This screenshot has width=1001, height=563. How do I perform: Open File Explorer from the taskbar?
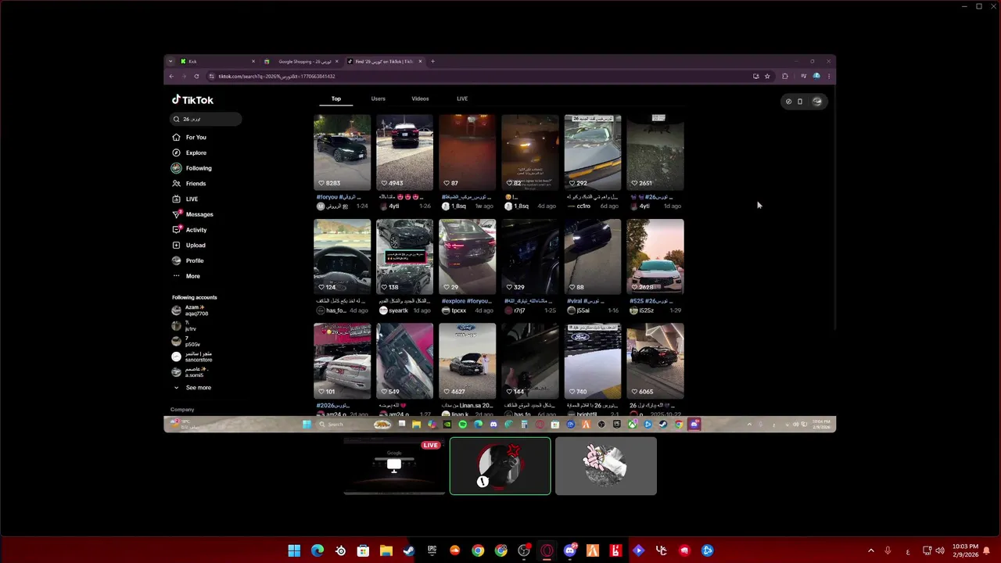(x=386, y=550)
